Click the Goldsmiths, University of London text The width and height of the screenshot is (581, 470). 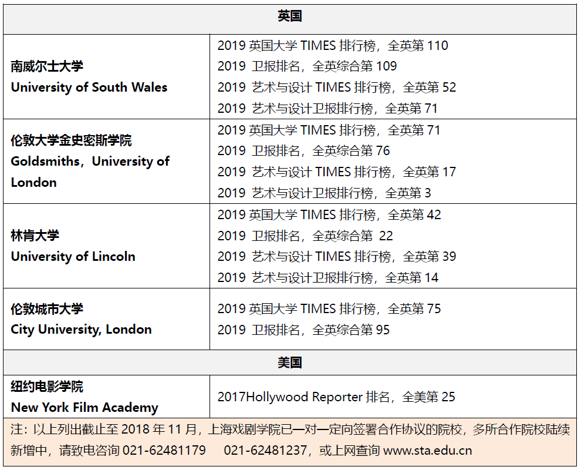(x=90, y=172)
